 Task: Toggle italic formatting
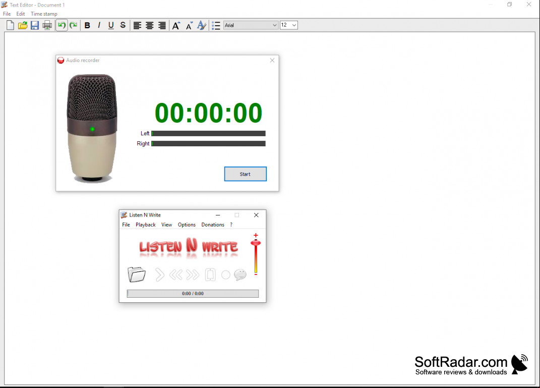(99, 25)
